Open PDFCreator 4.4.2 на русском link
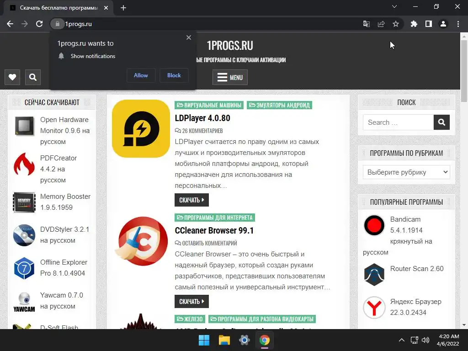 (58, 169)
